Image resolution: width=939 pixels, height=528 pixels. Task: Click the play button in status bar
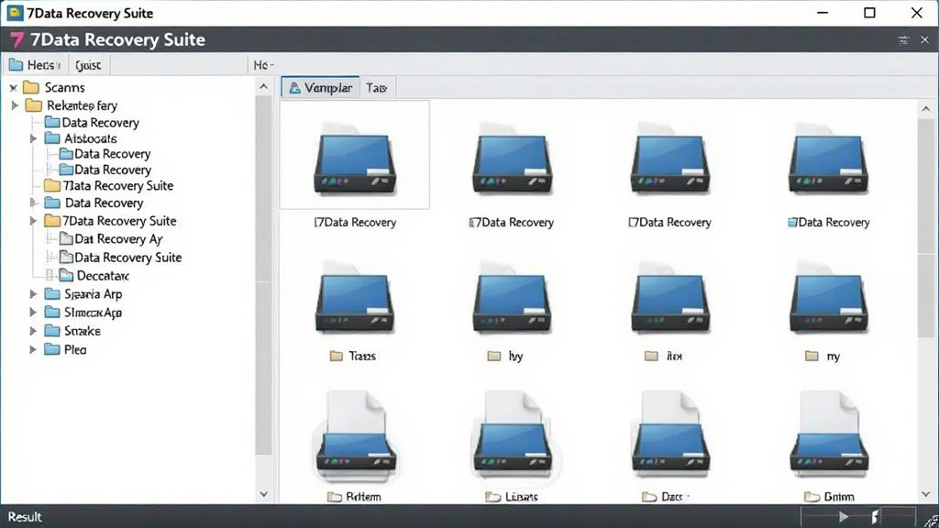[x=844, y=517]
